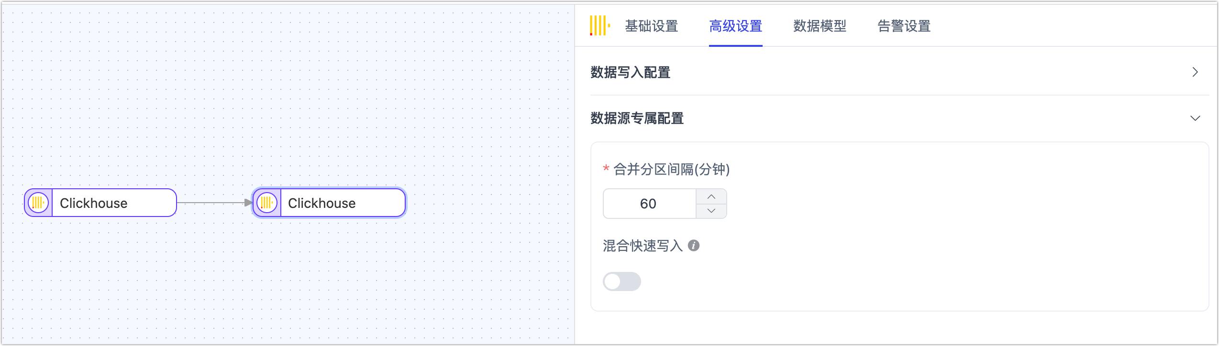Open 数据写入配置 via its right chevron

pos(1195,72)
